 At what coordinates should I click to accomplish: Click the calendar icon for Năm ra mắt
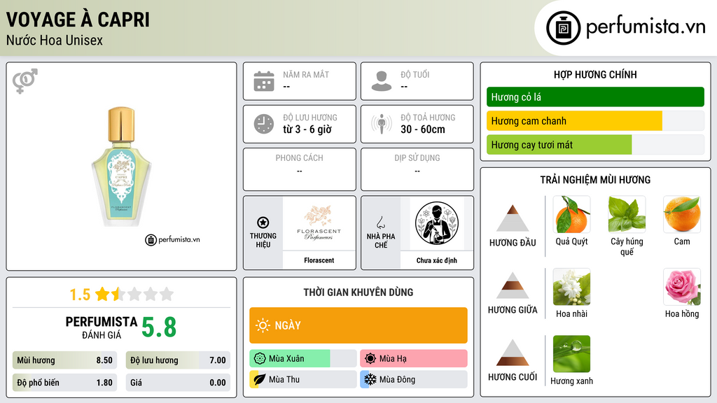click(264, 81)
